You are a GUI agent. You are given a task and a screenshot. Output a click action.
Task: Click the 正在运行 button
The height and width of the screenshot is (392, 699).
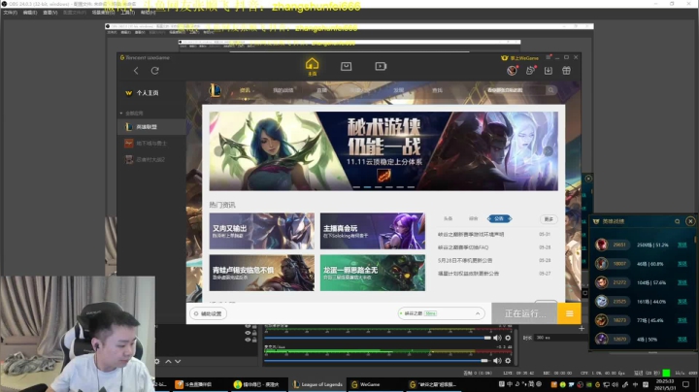click(x=524, y=313)
